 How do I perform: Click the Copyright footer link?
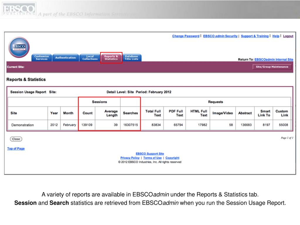point(172,158)
